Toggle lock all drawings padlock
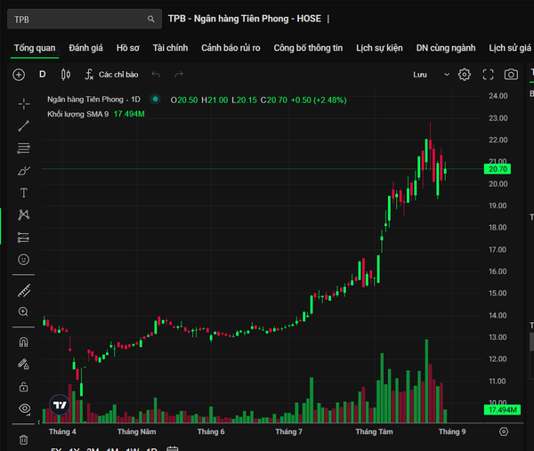534x451 pixels. click(23, 387)
